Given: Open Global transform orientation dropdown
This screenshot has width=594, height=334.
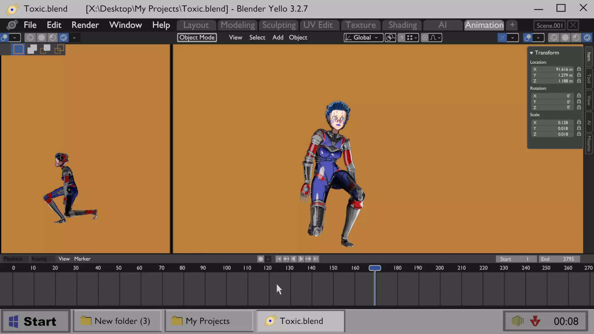Looking at the screenshot, I should click(x=363, y=37).
